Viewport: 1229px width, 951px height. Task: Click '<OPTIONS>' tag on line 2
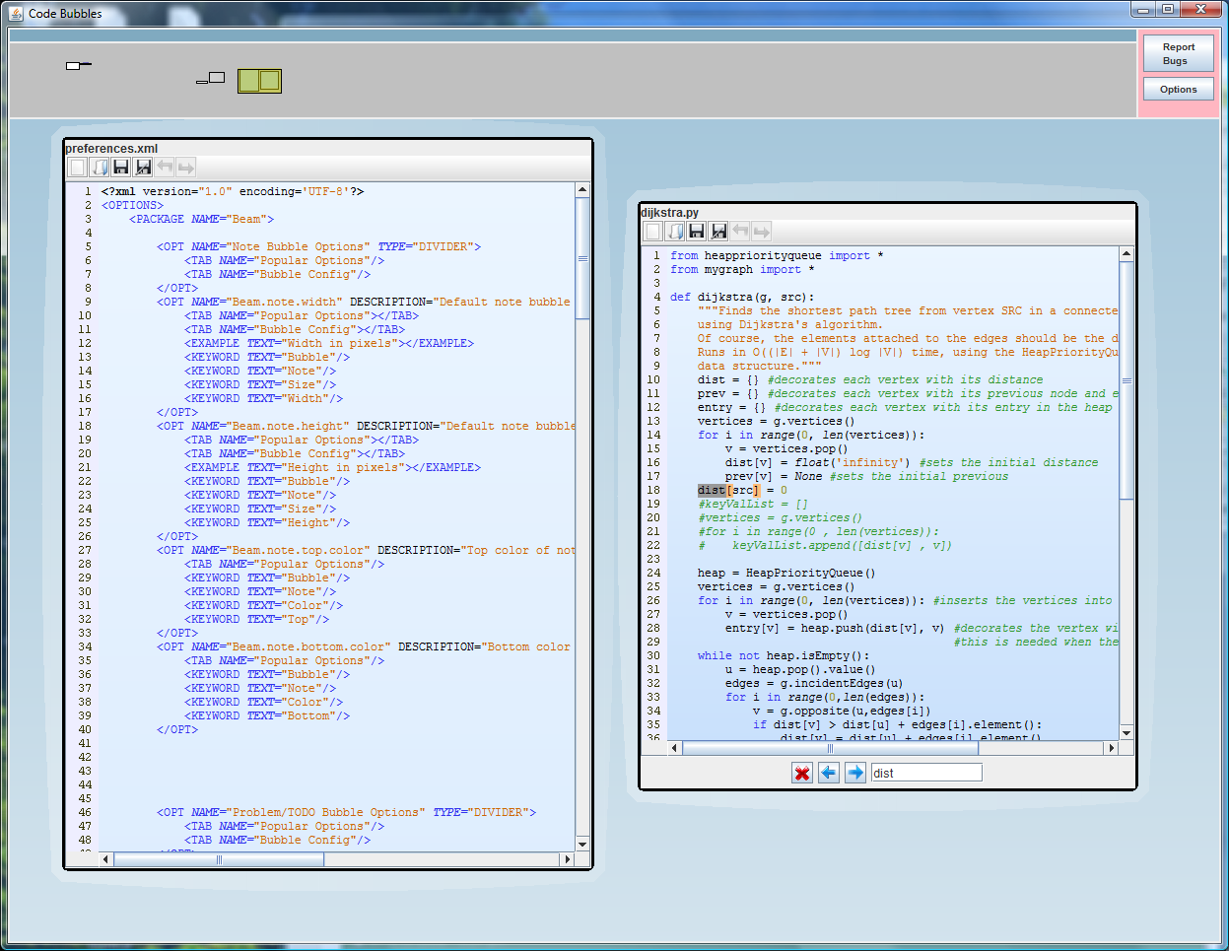point(132,205)
